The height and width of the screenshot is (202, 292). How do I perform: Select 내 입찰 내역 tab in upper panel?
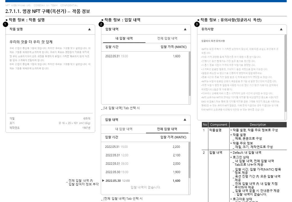point(124,38)
